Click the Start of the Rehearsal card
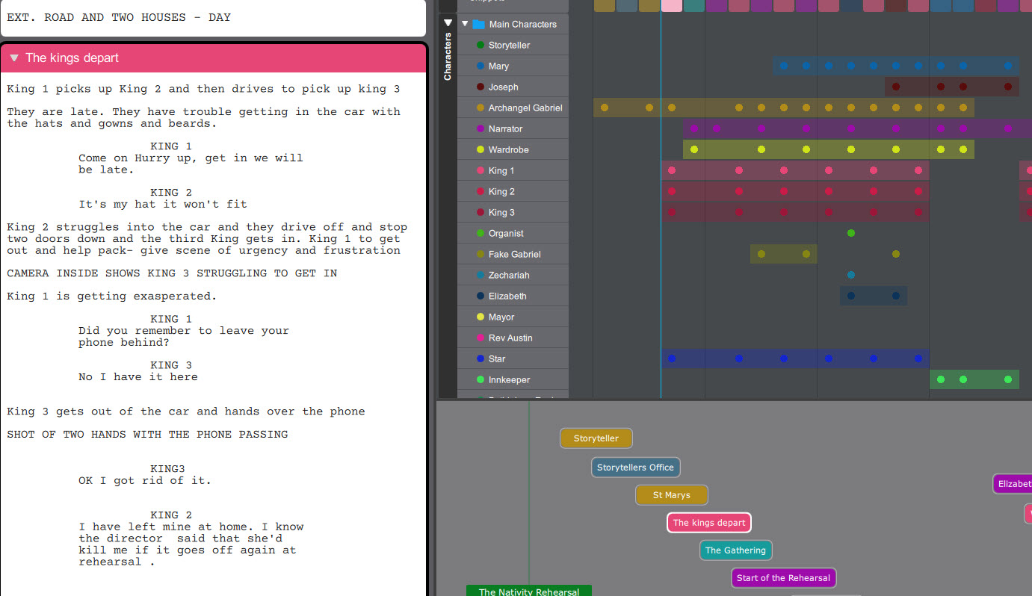 [x=782, y=578]
